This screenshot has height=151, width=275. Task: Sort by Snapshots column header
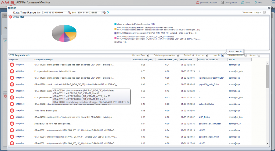coord(21,59)
